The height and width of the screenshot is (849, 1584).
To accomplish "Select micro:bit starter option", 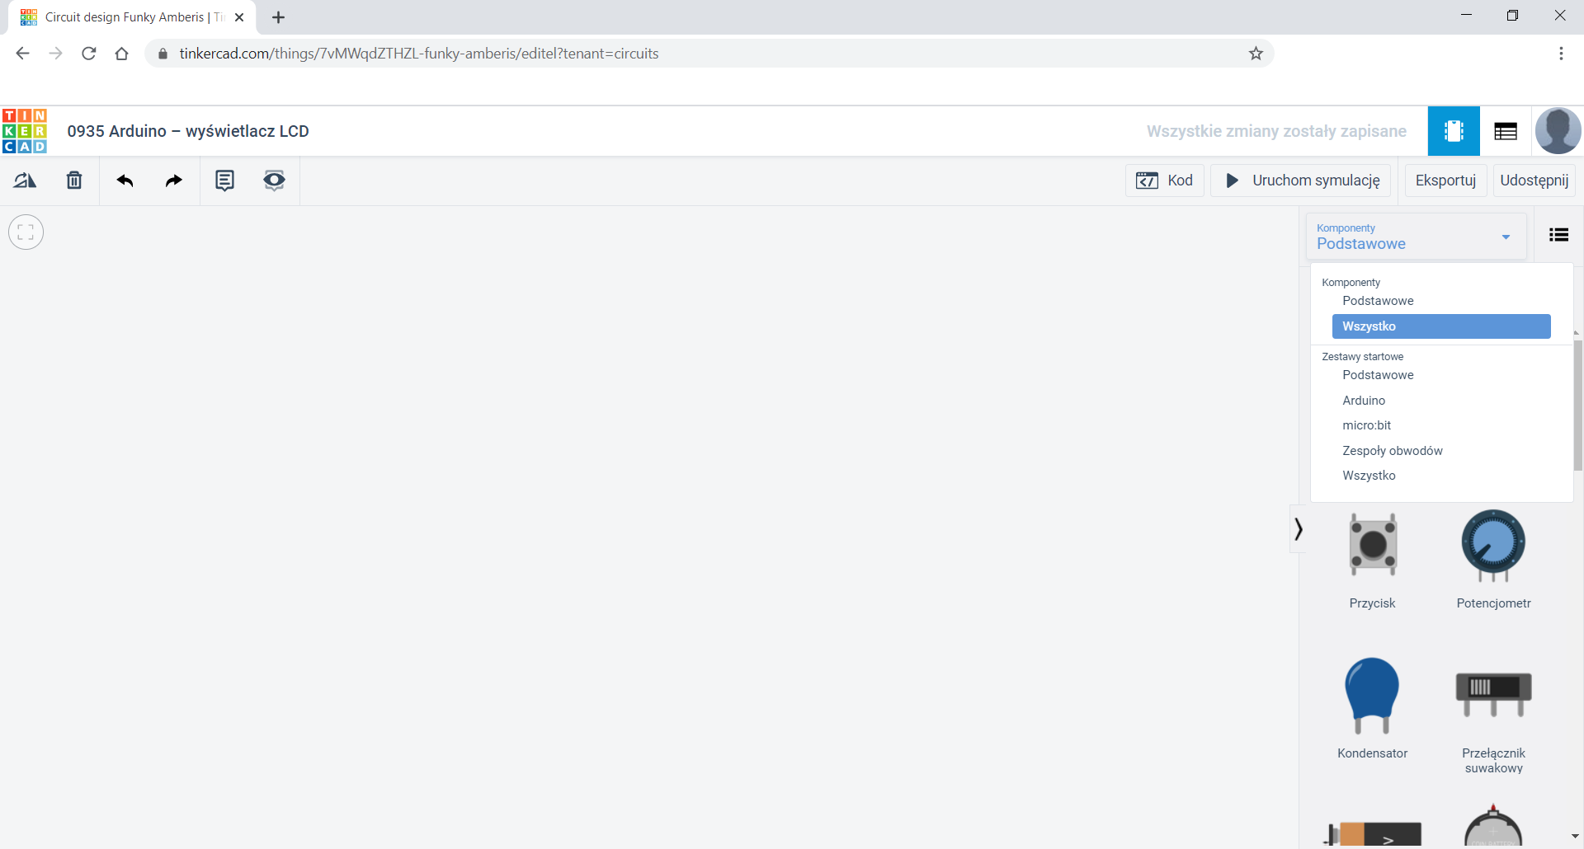I will [x=1366, y=425].
